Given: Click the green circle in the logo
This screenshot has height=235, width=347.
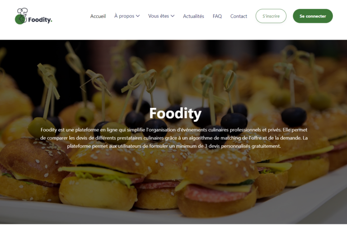Looking at the screenshot, I should (x=20, y=20).
